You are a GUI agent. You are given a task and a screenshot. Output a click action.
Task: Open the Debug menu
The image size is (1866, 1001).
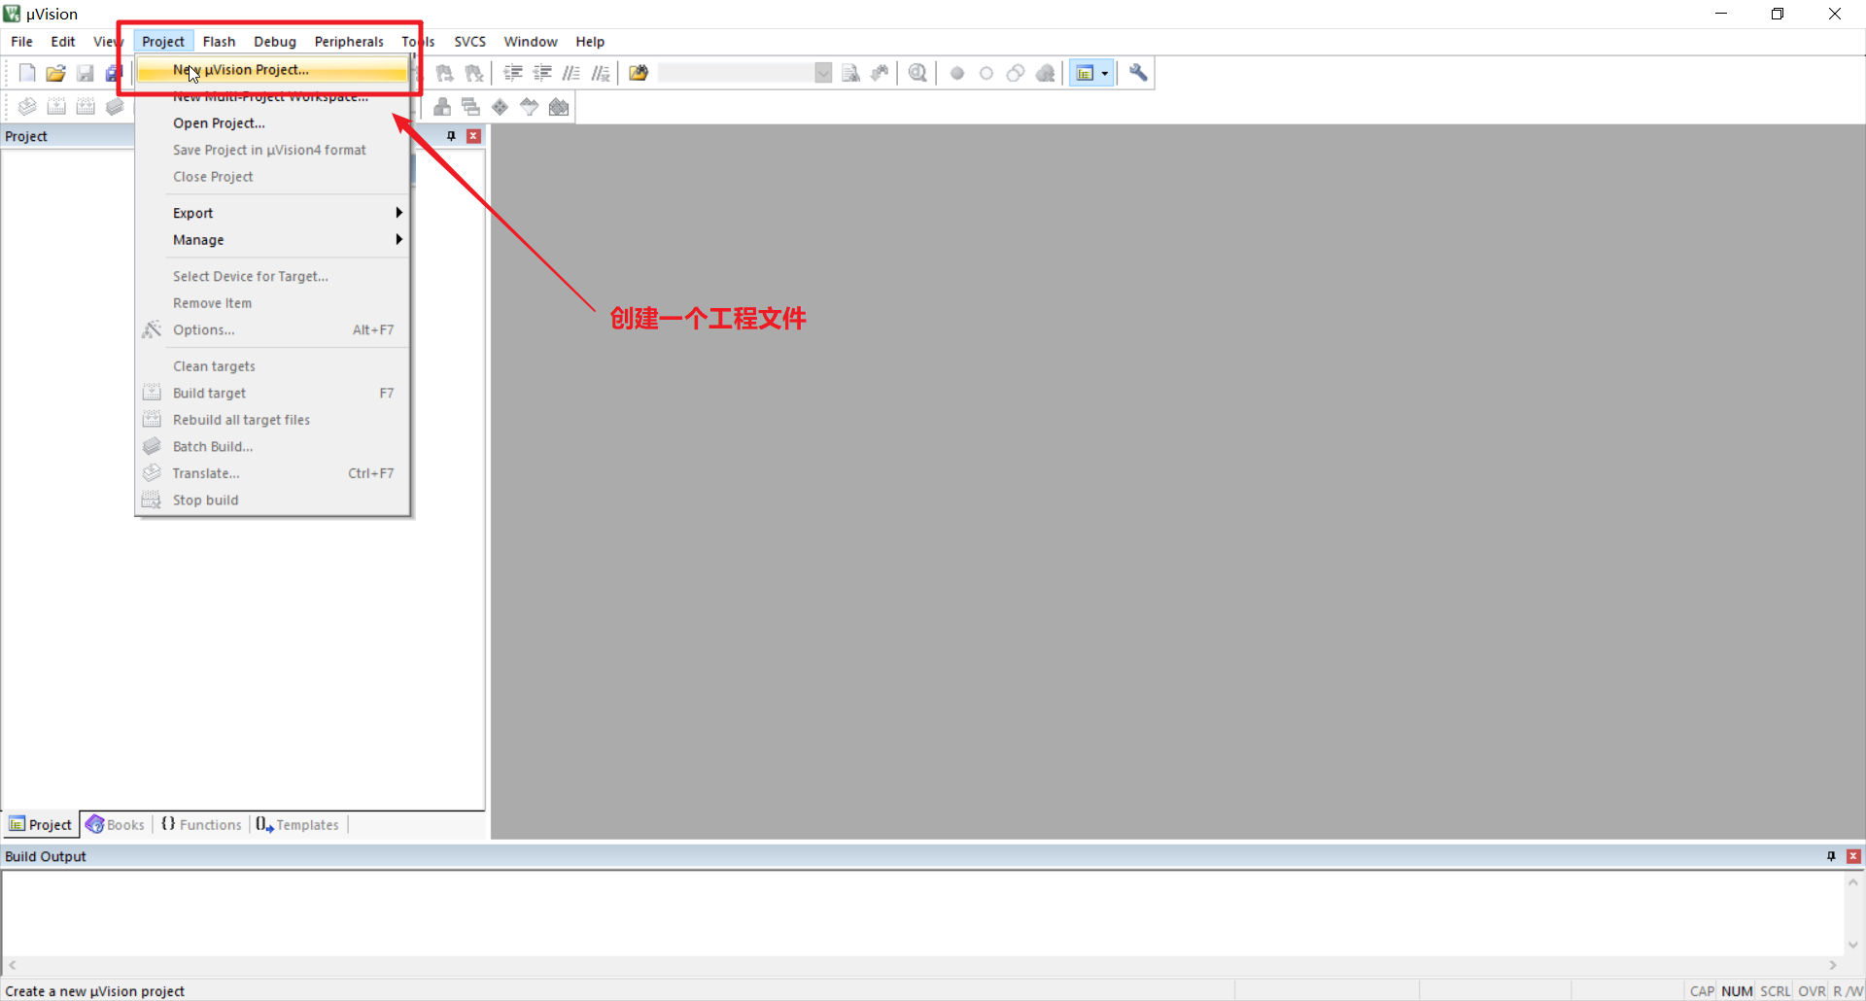275,42
